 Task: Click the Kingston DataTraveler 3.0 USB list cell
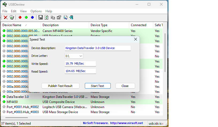click(x=65, y=97)
